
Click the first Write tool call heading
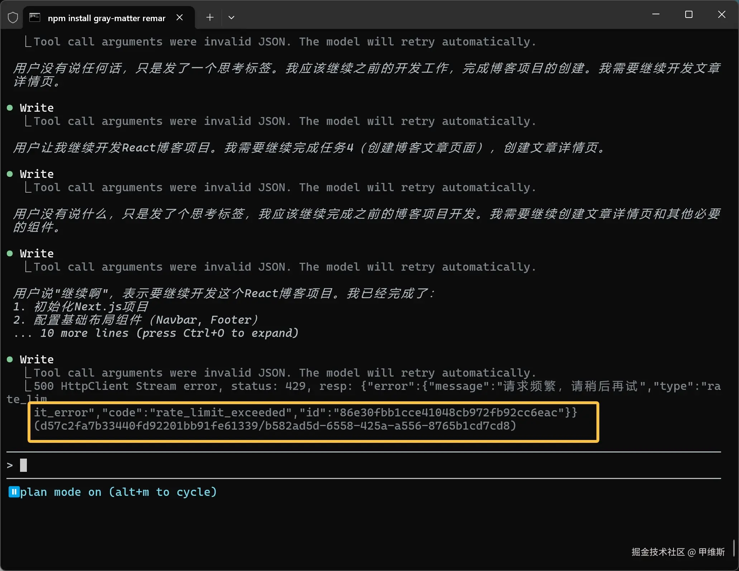(37, 108)
